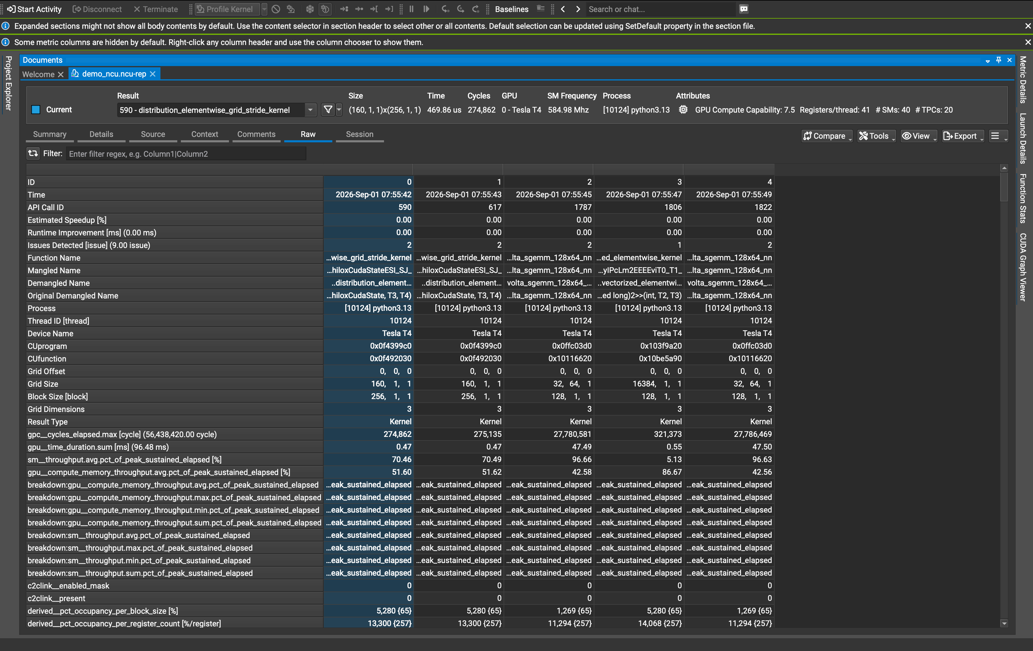Click the run to next range end icon

tap(389, 9)
